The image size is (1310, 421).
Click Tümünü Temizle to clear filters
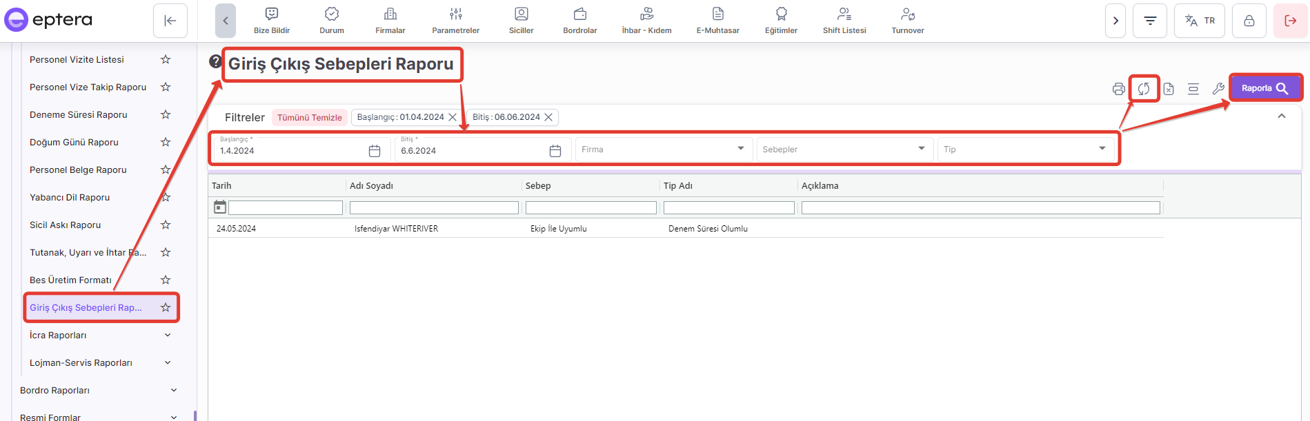click(309, 118)
